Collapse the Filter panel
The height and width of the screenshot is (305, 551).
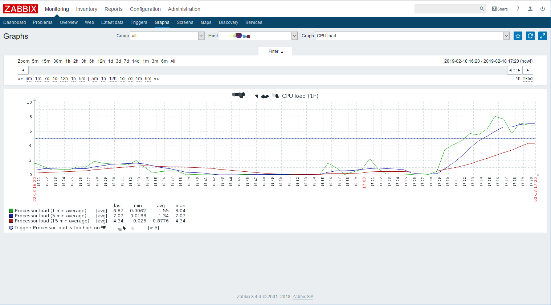coord(275,51)
